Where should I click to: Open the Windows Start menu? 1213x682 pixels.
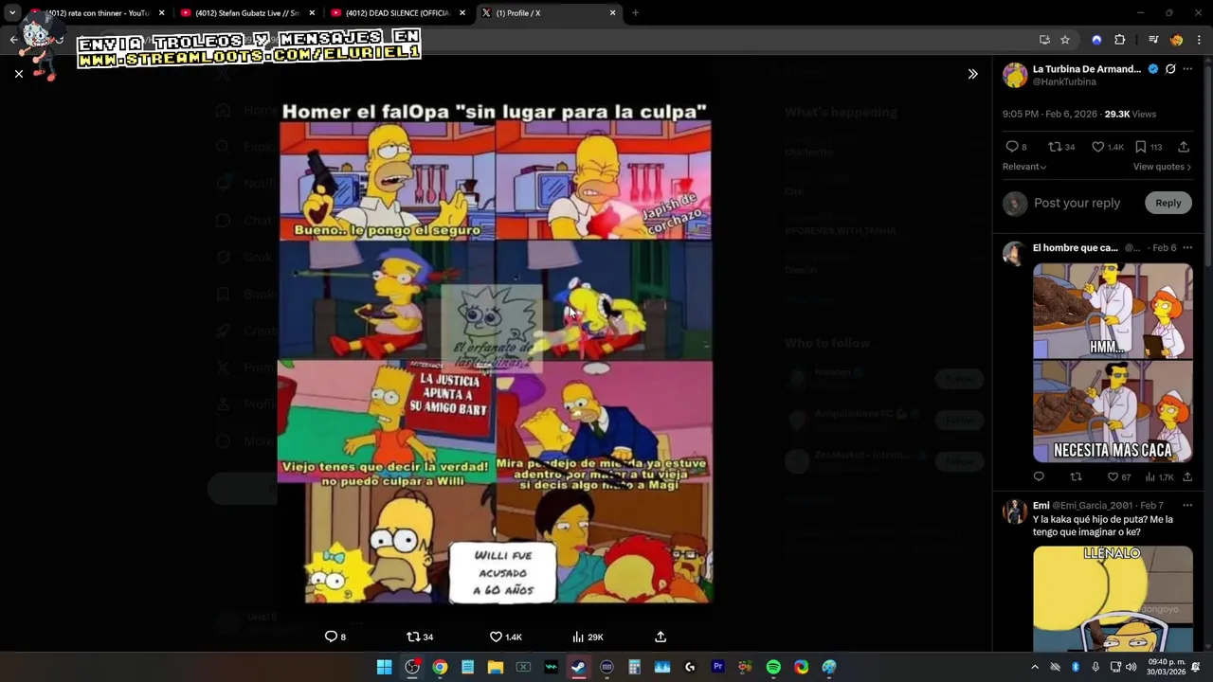coord(384,667)
